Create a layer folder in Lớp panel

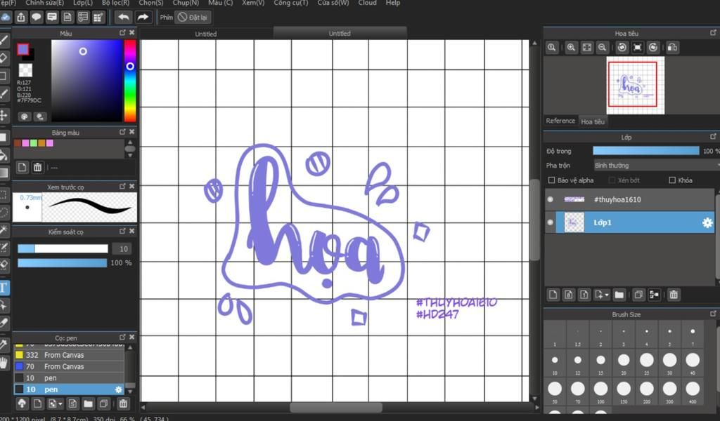[x=619, y=295]
